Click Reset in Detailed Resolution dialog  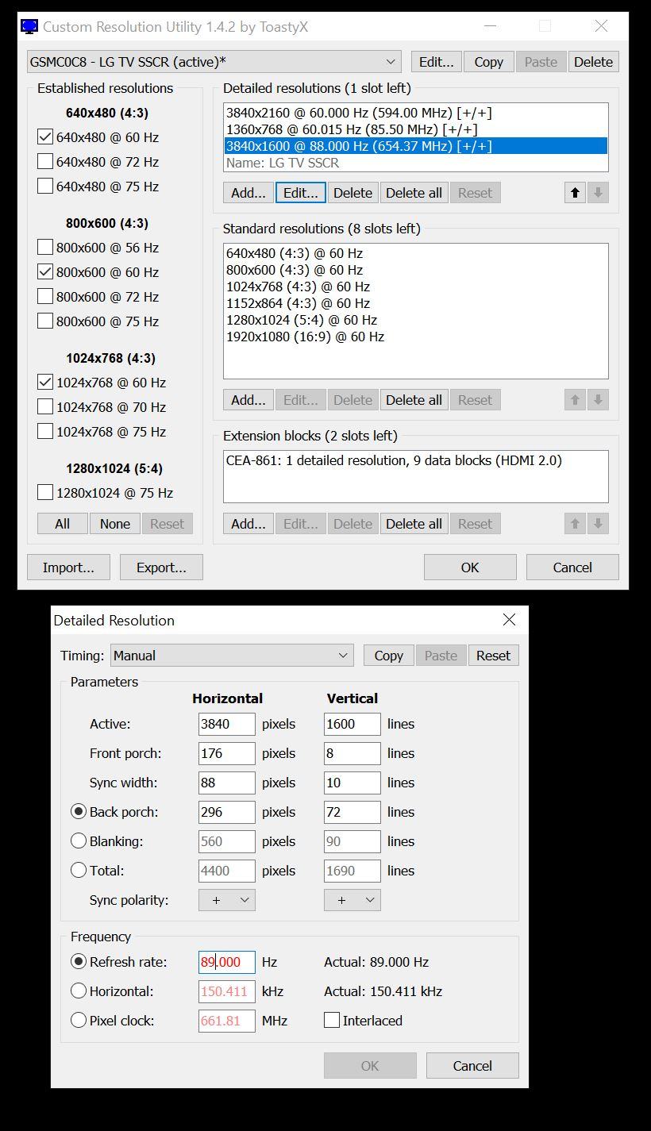pyautogui.click(x=494, y=656)
